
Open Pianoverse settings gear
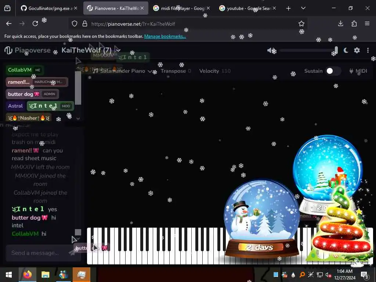point(357,50)
